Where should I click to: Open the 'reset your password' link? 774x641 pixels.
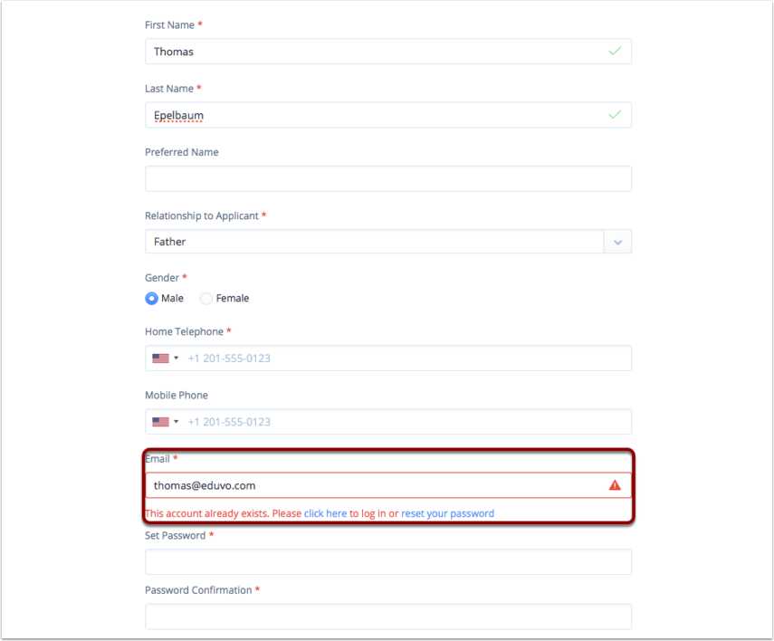coord(447,513)
